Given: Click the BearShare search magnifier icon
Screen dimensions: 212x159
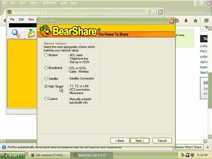Looking at the screenshot, I should click(x=16, y=33).
